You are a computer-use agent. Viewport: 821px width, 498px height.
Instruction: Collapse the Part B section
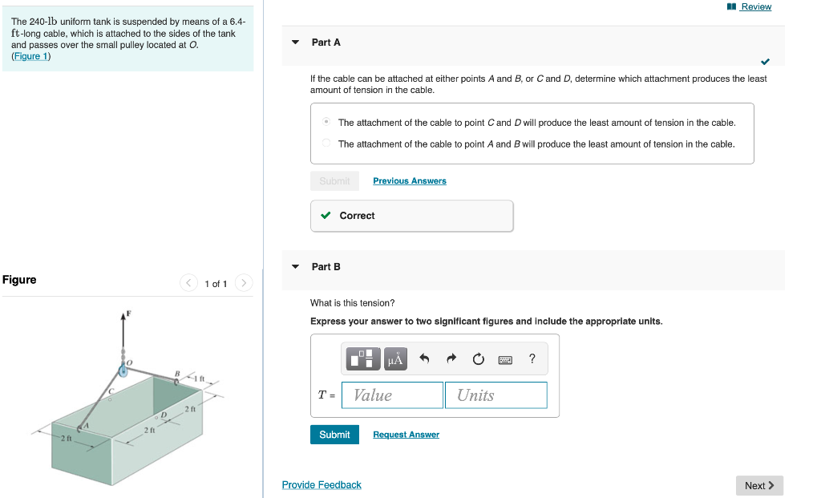pyautogui.click(x=295, y=266)
